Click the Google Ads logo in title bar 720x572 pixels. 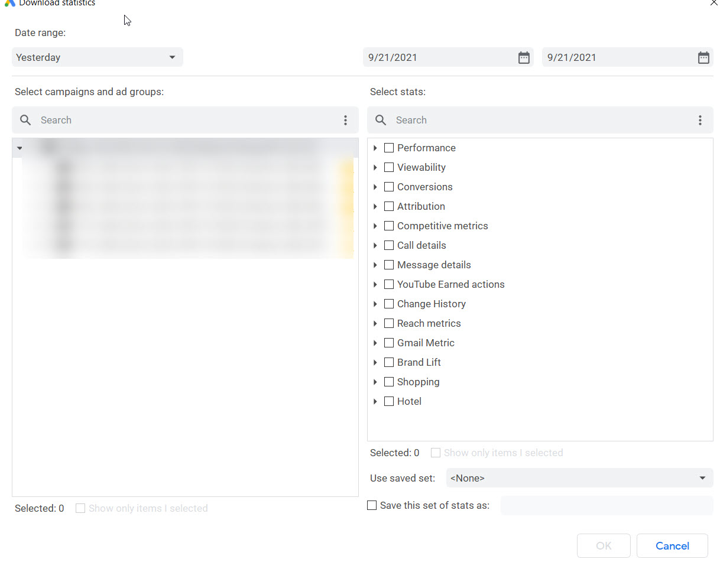(x=9, y=3)
